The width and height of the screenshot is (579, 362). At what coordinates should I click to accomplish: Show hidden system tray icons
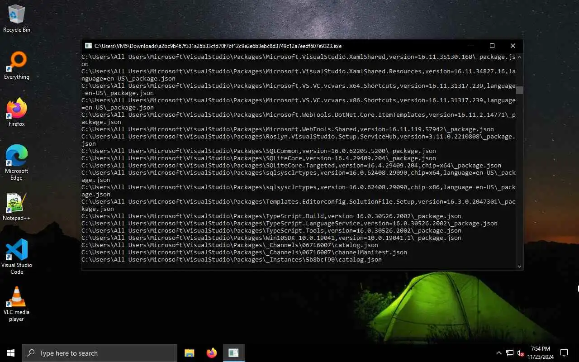pyautogui.click(x=499, y=353)
